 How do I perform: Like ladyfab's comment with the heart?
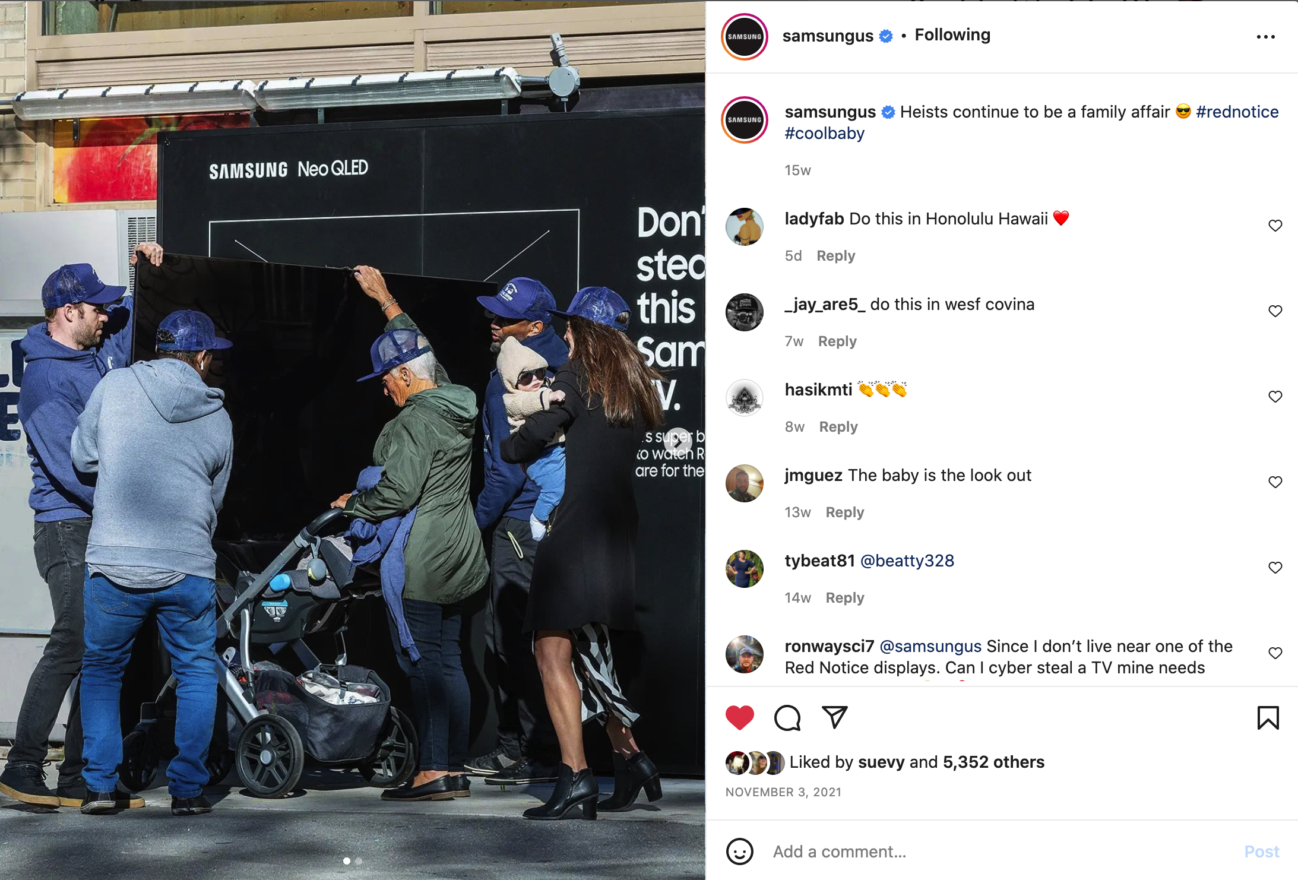[1275, 226]
